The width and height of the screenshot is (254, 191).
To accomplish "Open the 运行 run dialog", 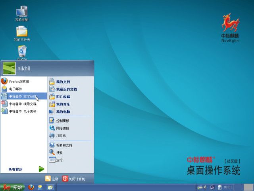I will [x=59, y=160].
